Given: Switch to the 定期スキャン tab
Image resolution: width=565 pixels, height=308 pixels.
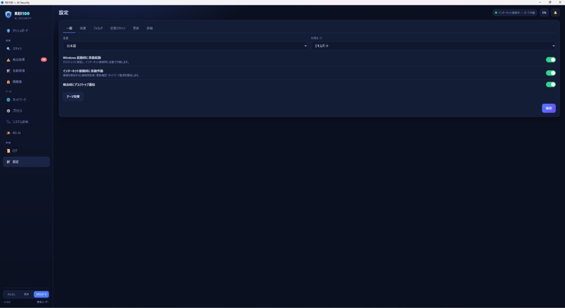Looking at the screenshot, I should pyautogui.click(x=118, y=28).
